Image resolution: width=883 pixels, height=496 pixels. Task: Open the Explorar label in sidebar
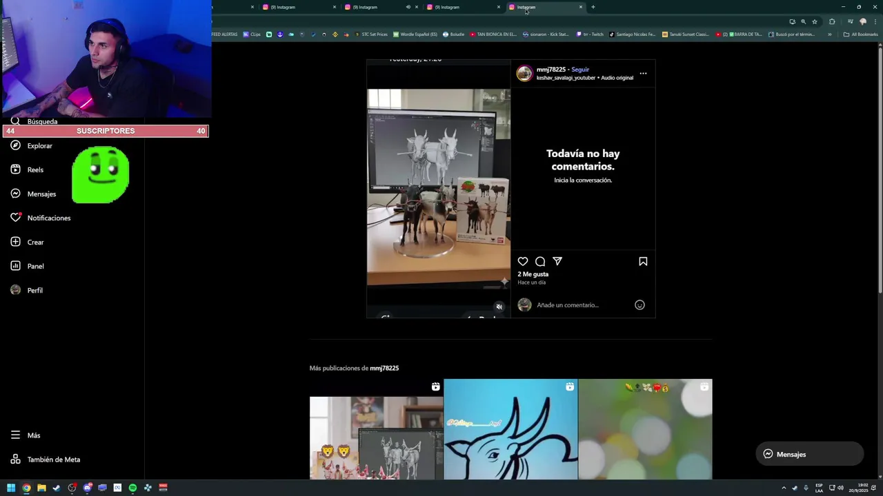click(40, 146)
